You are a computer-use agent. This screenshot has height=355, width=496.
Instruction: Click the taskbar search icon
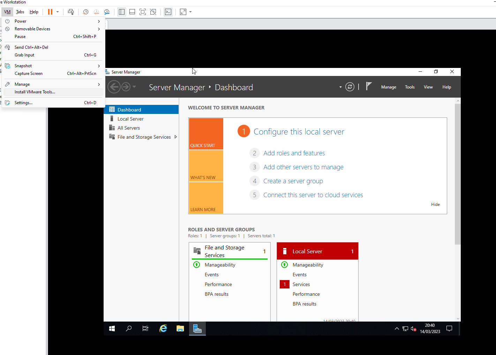tap(129, 328)
